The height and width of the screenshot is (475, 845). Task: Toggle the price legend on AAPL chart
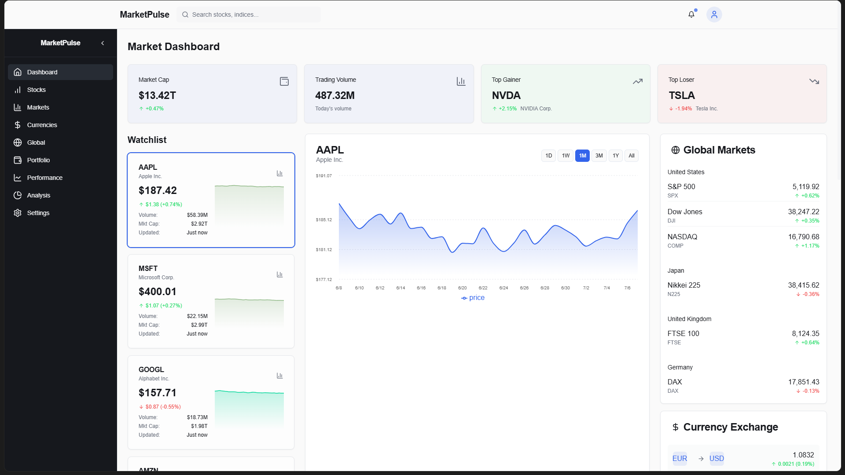tap(473, 298)
